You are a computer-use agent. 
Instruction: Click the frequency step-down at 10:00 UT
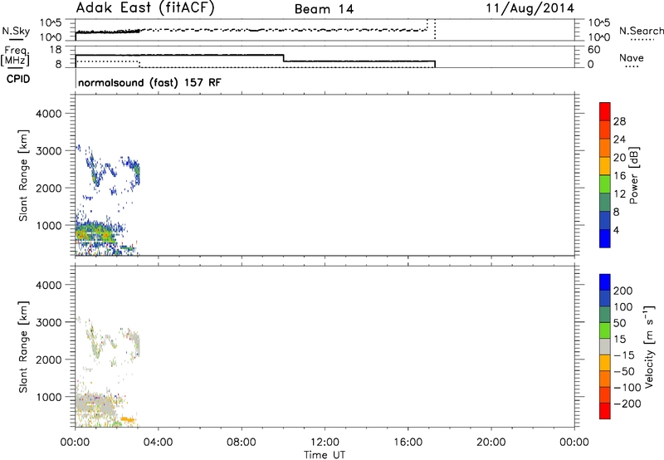pos(284,58)
